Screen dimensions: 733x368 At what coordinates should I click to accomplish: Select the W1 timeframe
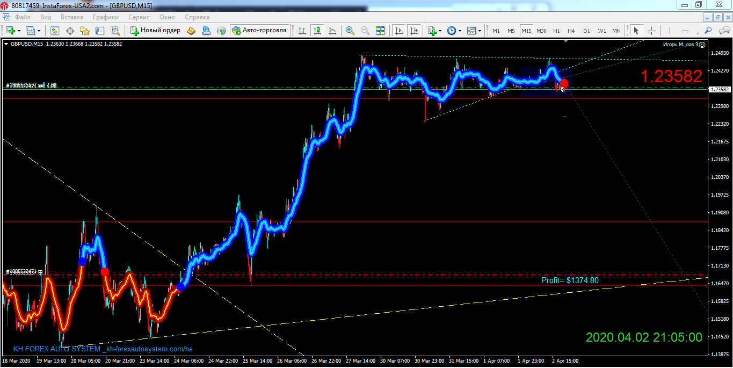(602, 31)
